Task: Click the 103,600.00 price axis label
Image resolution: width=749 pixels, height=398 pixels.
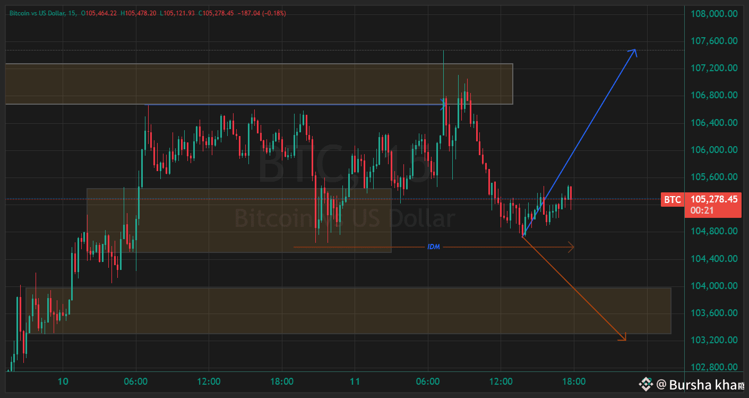Action: [713, 313]
